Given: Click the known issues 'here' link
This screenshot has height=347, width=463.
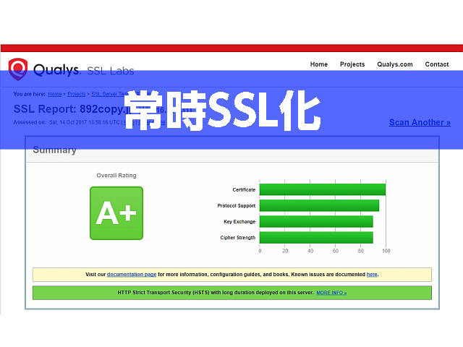Looking at the screenshot, I should [x=372, y=275].
